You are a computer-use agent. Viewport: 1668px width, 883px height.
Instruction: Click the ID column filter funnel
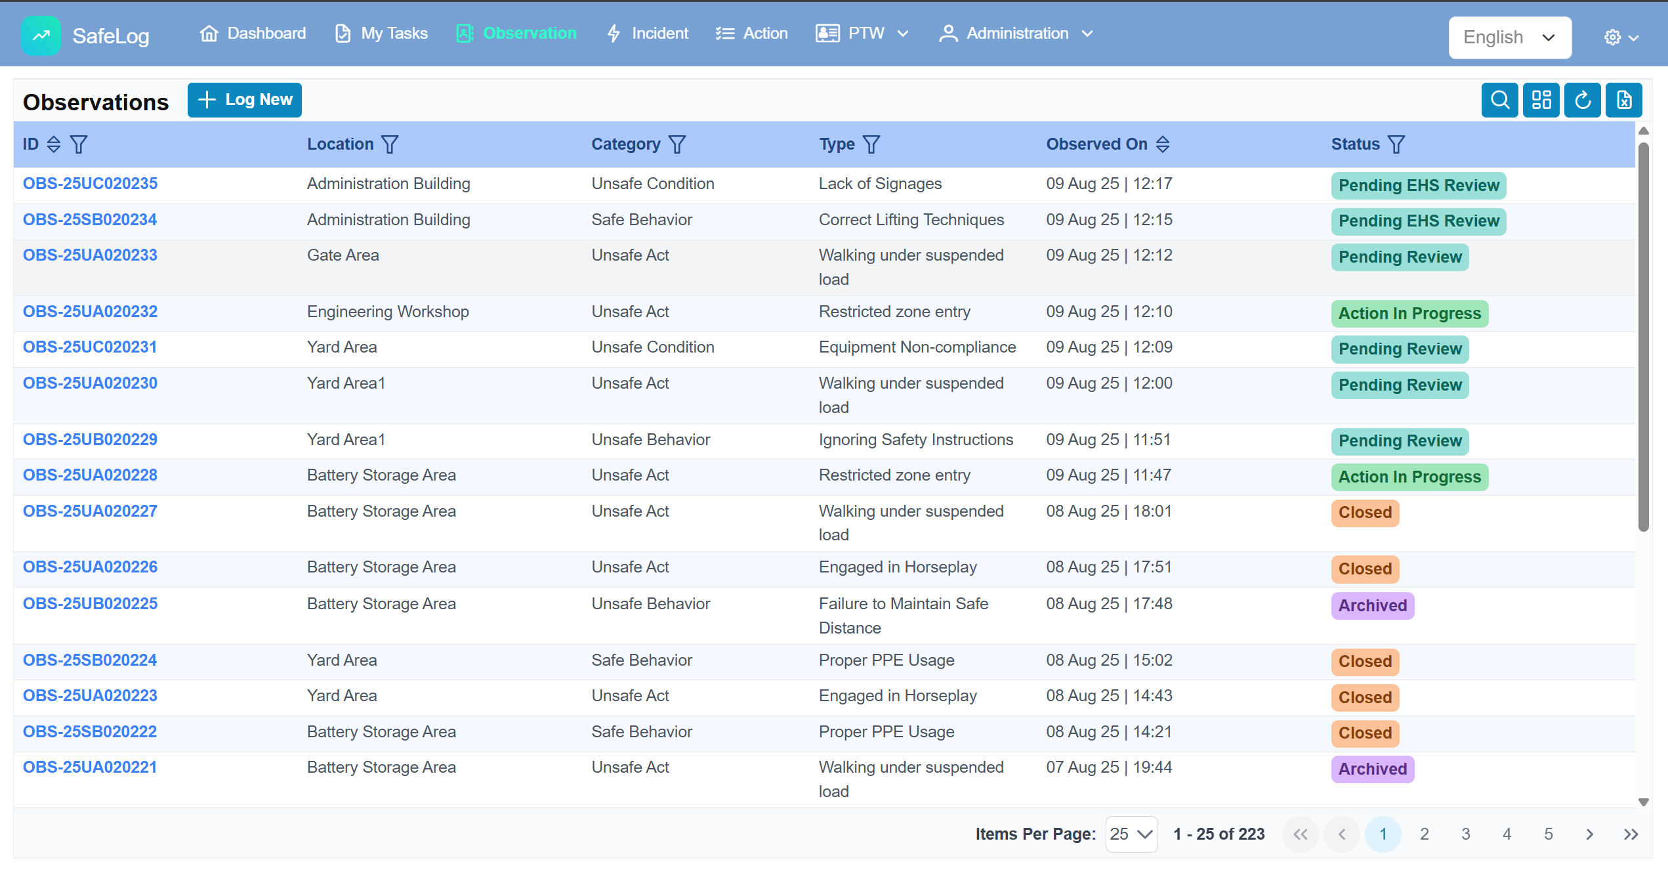tap(79, 144)
